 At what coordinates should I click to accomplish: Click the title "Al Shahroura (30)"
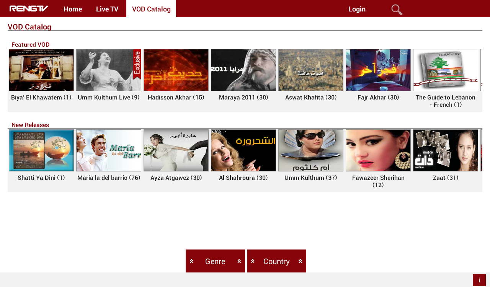[243, 178]
